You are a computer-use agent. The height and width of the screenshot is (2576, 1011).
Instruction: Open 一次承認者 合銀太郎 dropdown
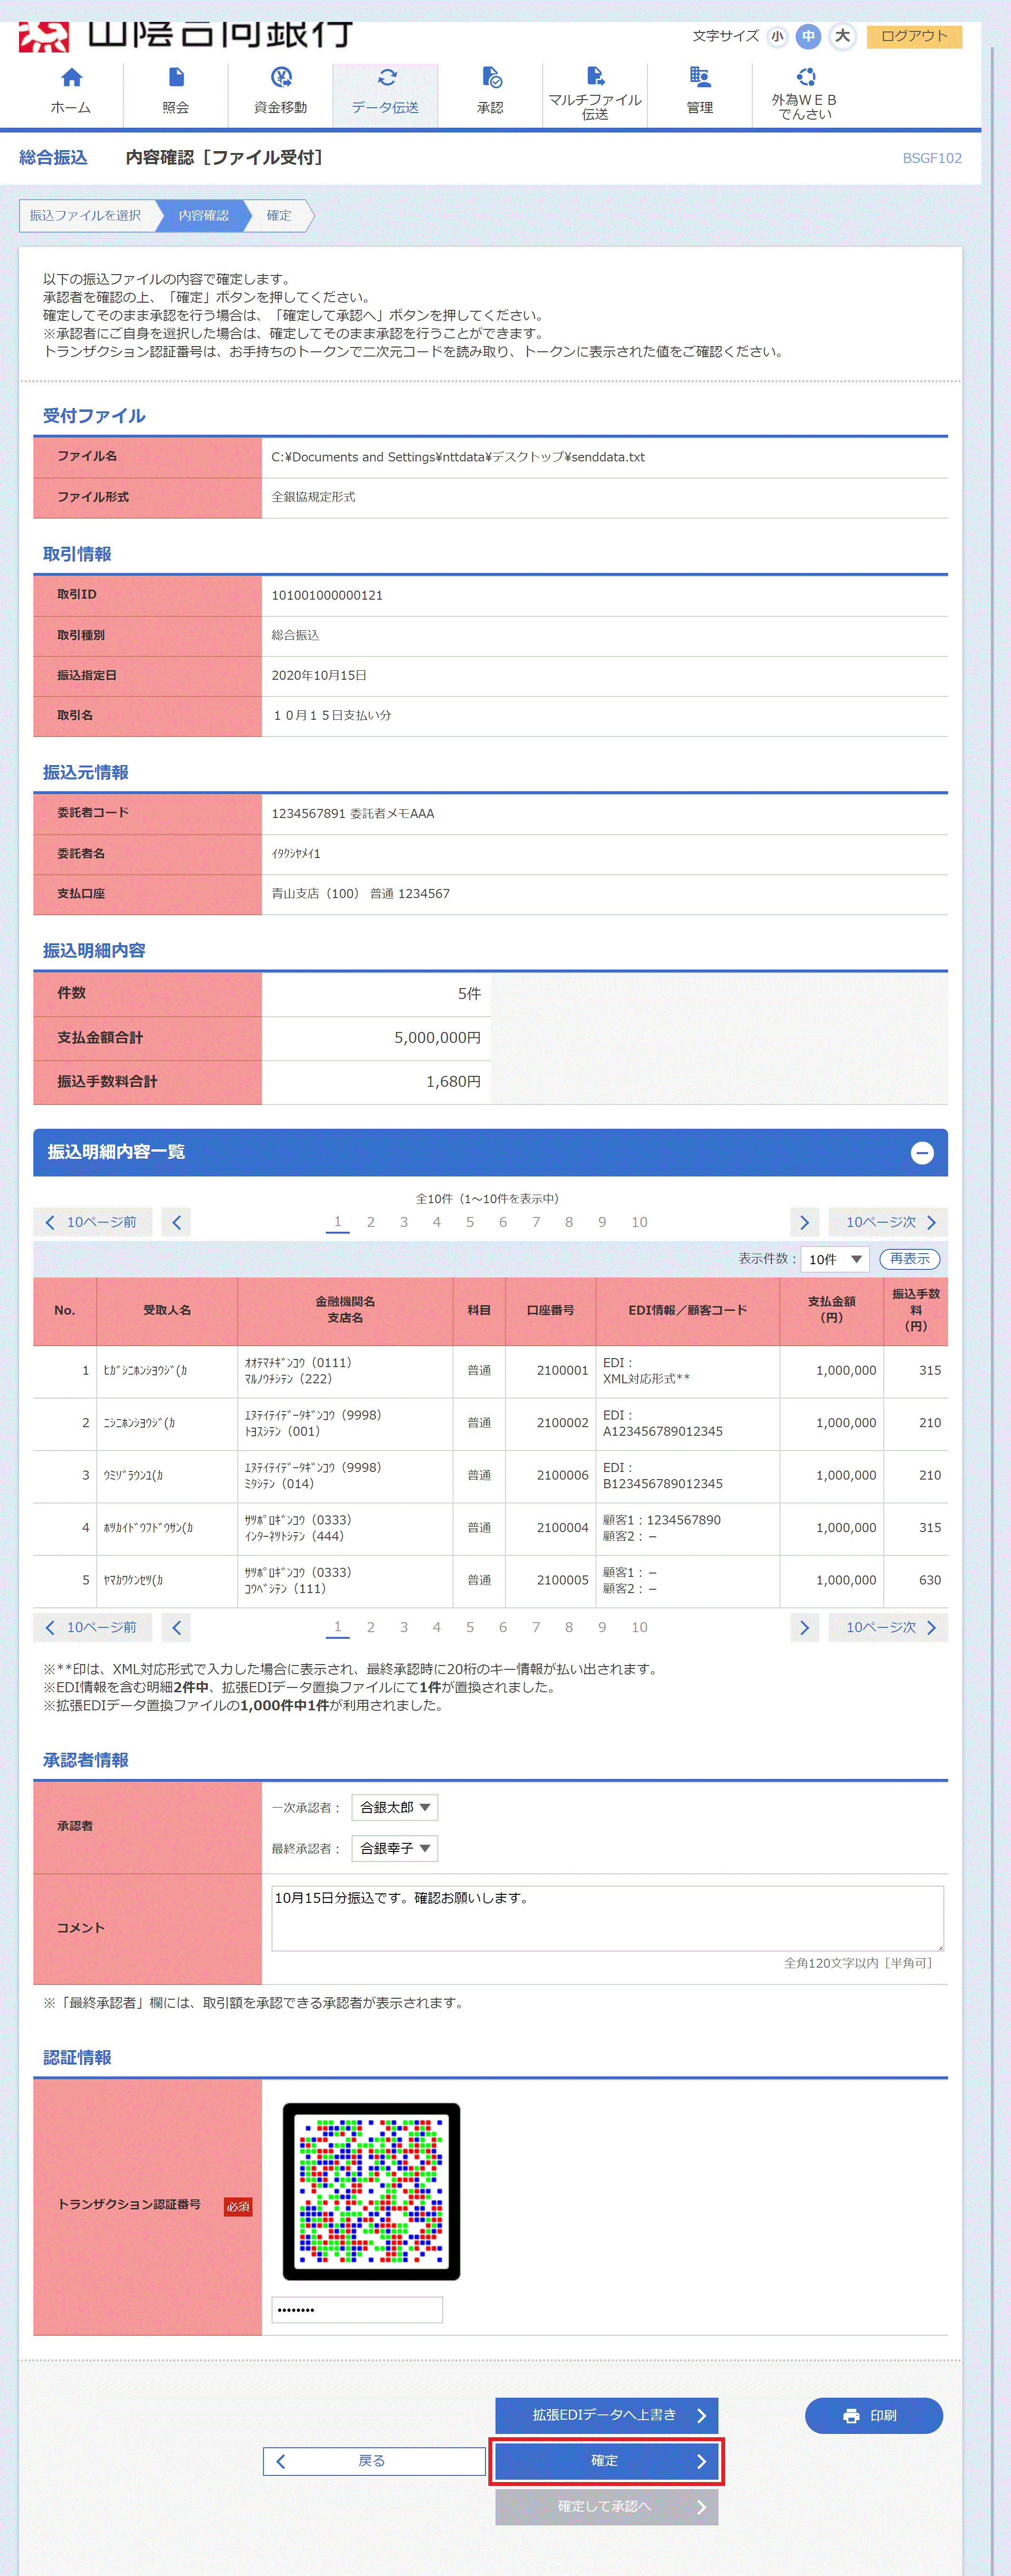click(394, 1807)
